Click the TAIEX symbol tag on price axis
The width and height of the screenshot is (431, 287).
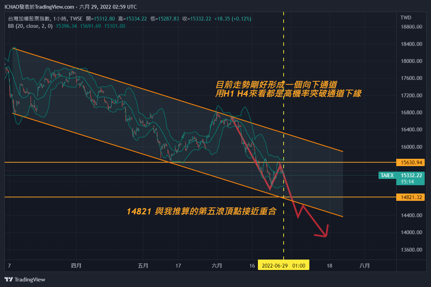point(387,175)
